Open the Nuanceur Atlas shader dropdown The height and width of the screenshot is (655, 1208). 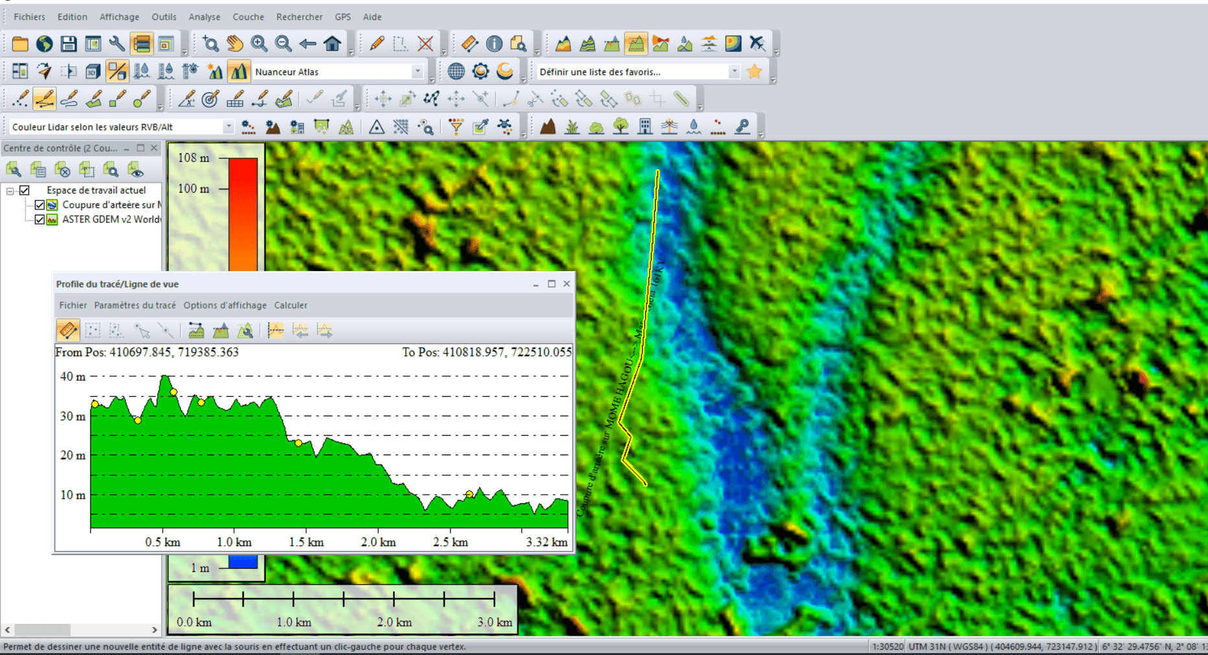point(418,72)
